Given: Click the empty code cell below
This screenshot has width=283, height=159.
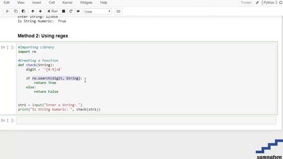Looking at the screenshot, I should tap(146, 121).
